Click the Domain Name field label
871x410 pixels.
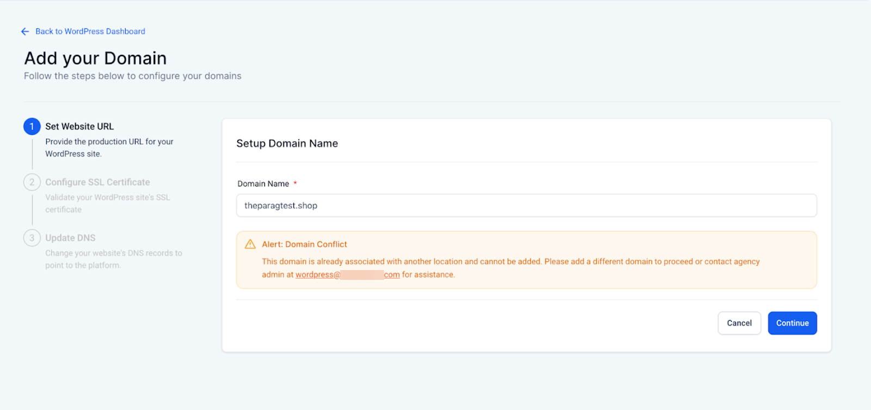(x=263, y=184)
